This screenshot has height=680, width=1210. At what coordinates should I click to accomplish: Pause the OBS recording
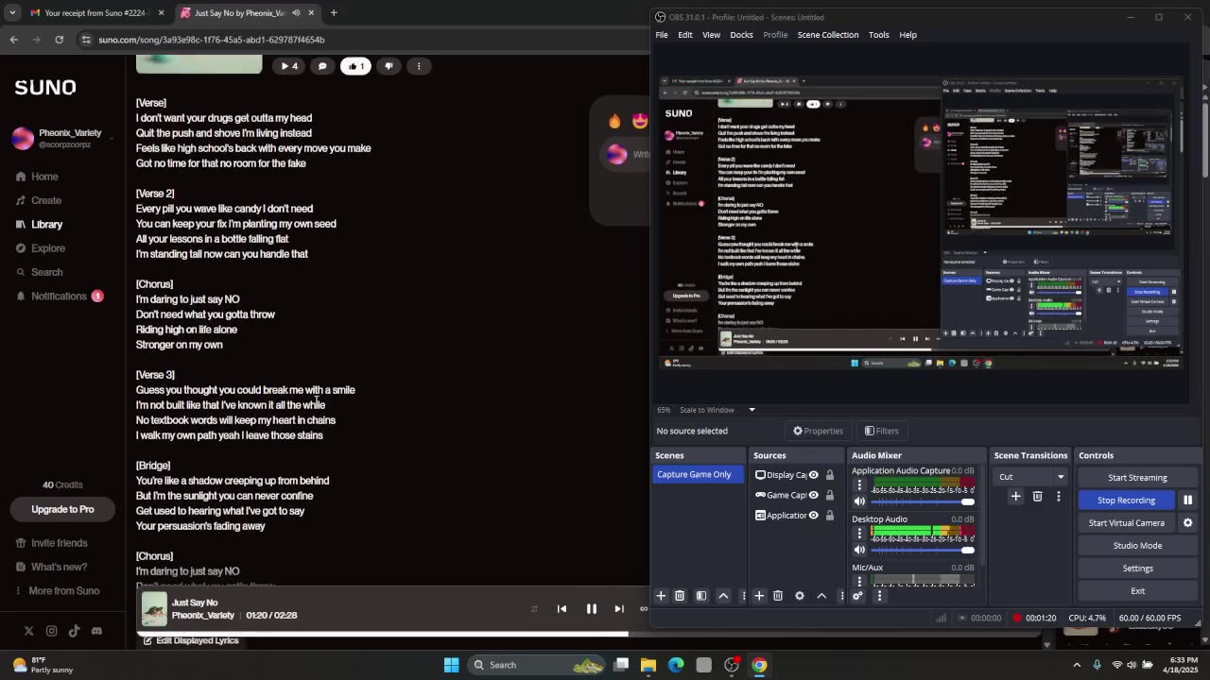tap(1187, 501)
